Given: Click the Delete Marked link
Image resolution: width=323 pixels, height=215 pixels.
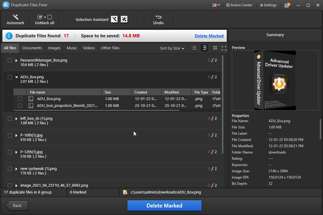Looking at the screenshot, I should tap(209, 36).
